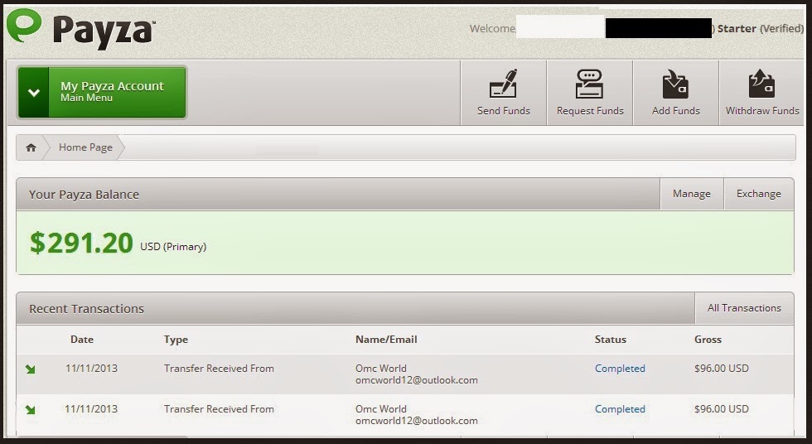Click second row's $96.00 USD amount
The image size is (812, 444).
pos(722,409)
